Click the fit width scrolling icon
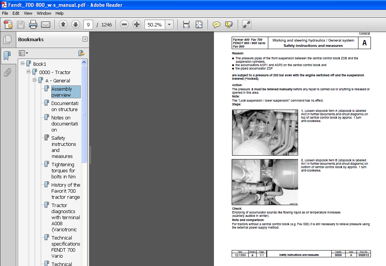Image resolution: width=386 pixels, height=266 pixels. (186, 25)
